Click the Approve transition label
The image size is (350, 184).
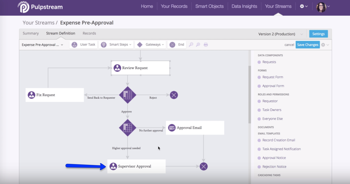pyautogui.click(x=126, y=112)
